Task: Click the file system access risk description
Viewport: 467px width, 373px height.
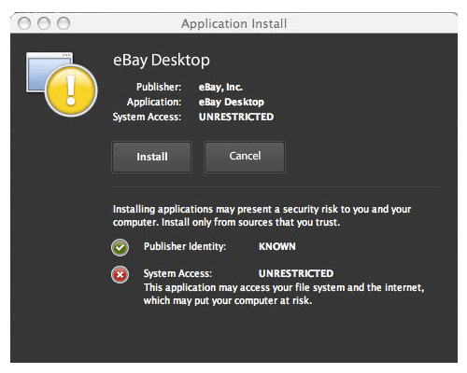Action: tap(284, 294)
